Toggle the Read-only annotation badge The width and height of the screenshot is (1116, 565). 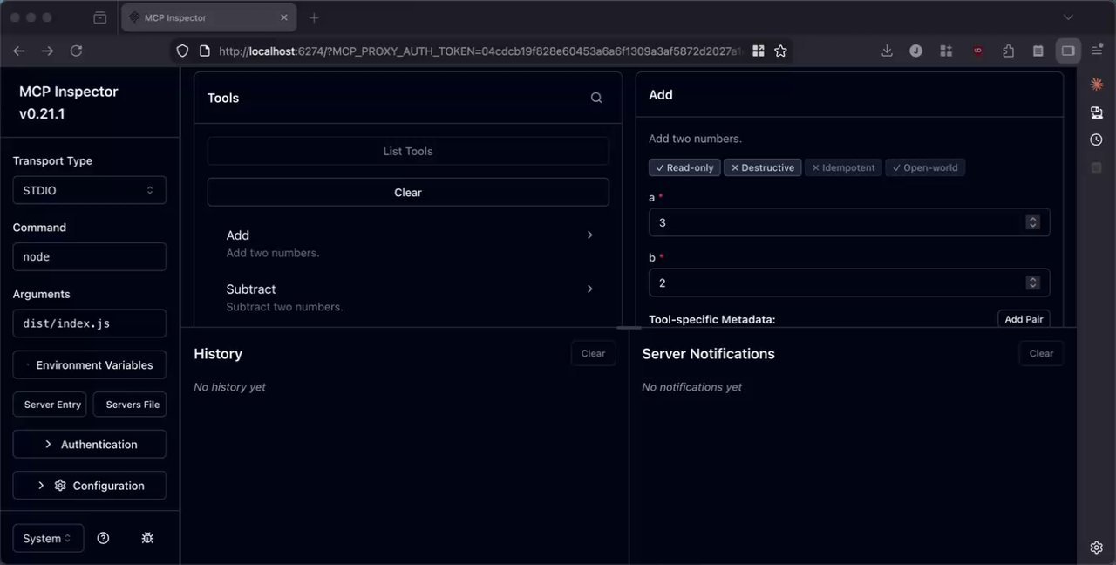684,167
